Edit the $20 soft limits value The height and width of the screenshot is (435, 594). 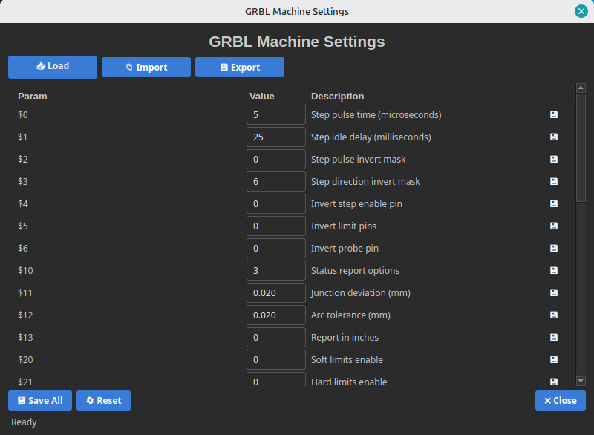click(276, 360)
